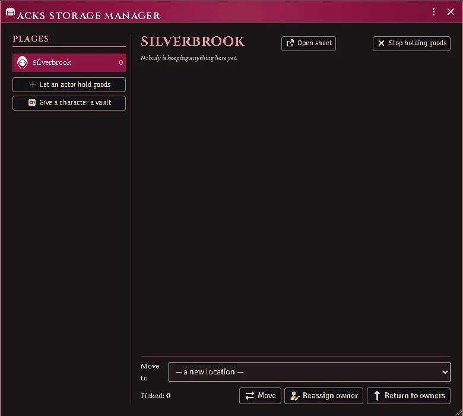
Task: Expand the Move to chevron arrow
Action: pos(445,372)
